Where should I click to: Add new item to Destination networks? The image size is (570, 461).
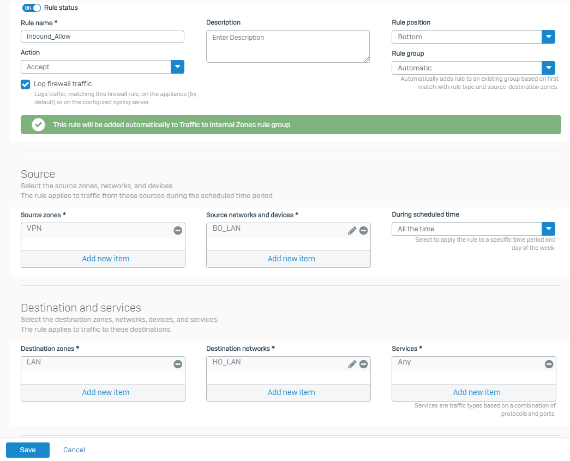coord(291,392)
